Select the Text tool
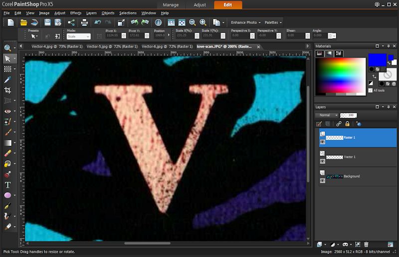The image size is (399, 257). point(7,185)
